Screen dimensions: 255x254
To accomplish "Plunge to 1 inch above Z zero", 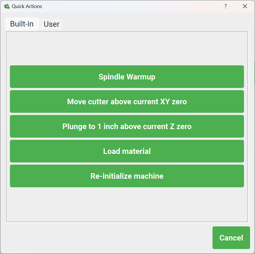I will click(127, 126).
